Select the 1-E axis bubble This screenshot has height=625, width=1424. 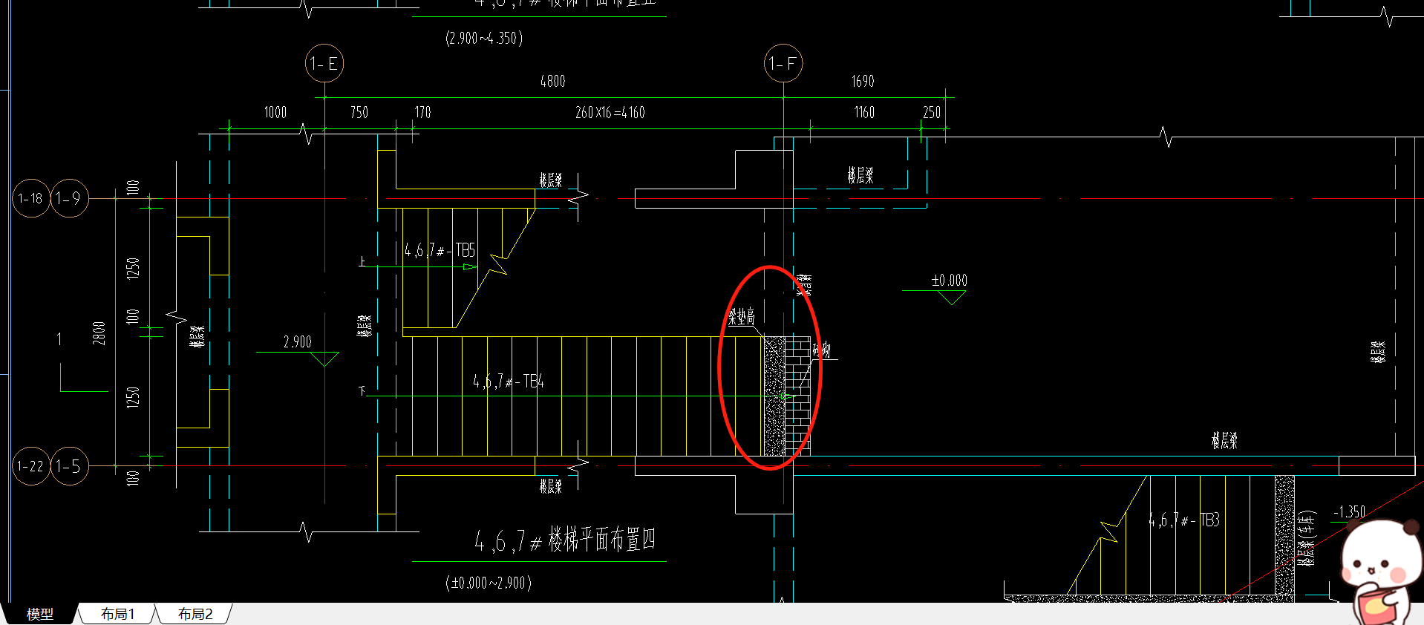(324, 64)
